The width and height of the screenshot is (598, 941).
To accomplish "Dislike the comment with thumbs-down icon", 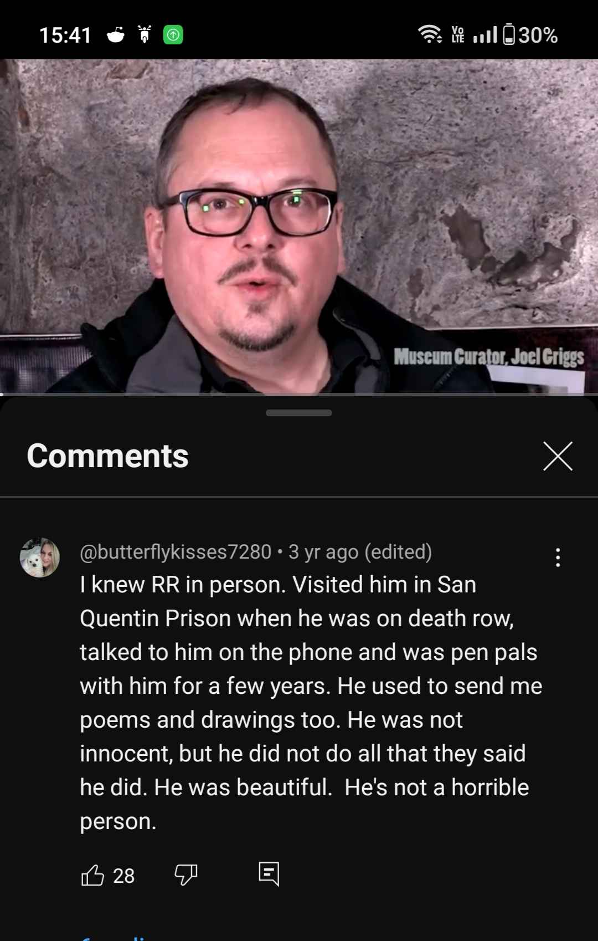I will (186, 875).
